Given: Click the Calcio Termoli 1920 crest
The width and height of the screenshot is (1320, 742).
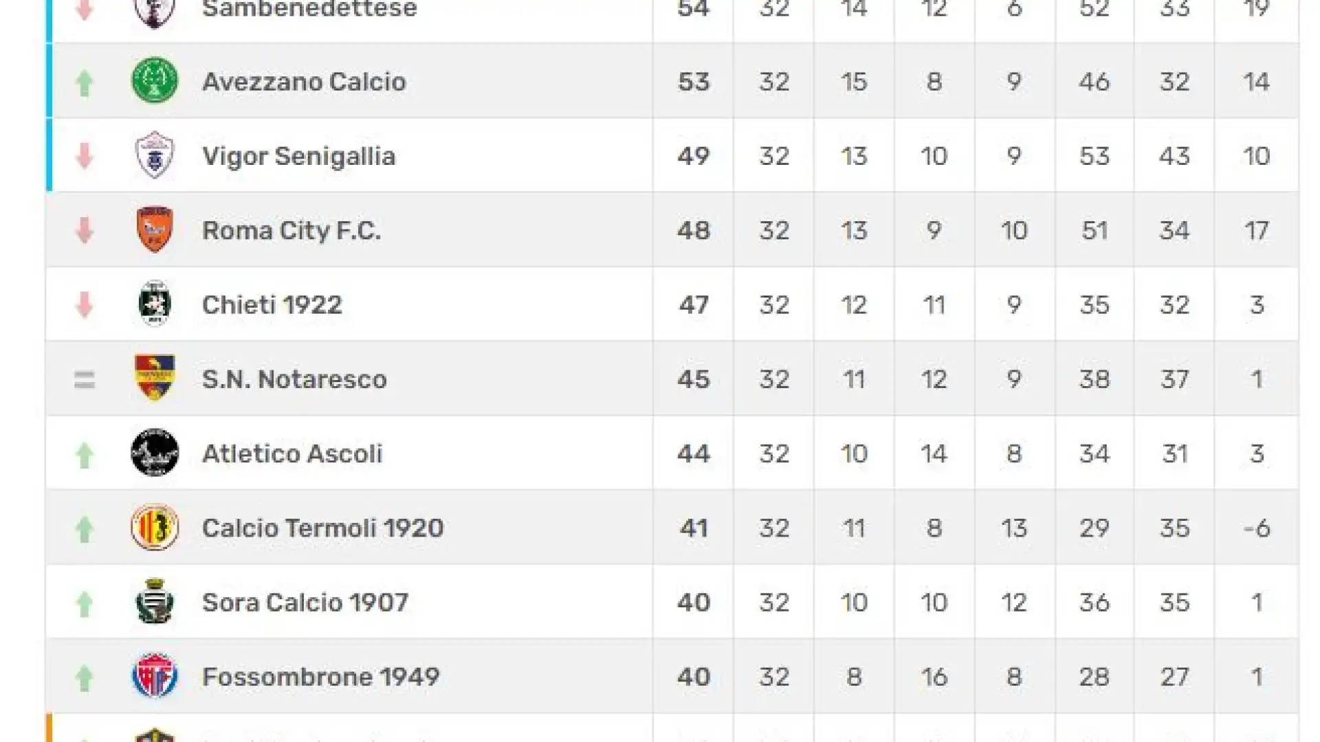Looking at the screenshot, I should pyautogui.click(x=155, y=527).
